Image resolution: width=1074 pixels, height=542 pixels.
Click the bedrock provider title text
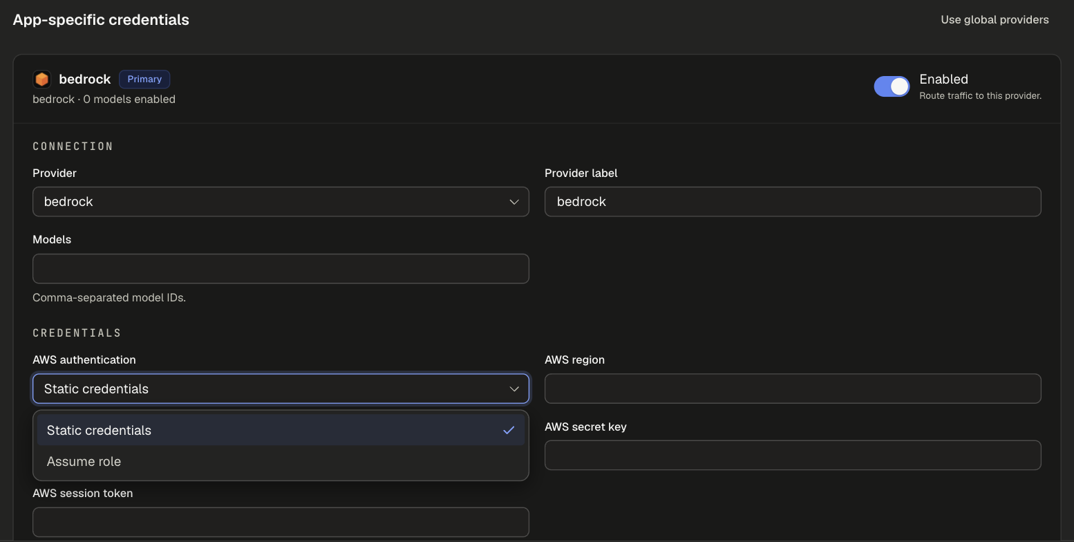[x=85, y=80]
